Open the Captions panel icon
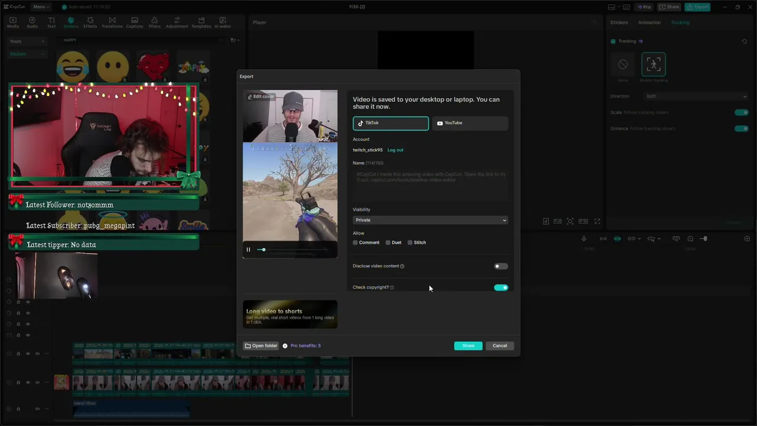Viewport: 757px width, 426px height. click(134, 22)
